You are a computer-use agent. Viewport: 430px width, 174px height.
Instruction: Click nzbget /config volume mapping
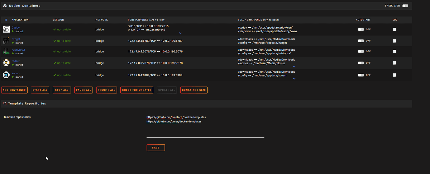[262, 43]
